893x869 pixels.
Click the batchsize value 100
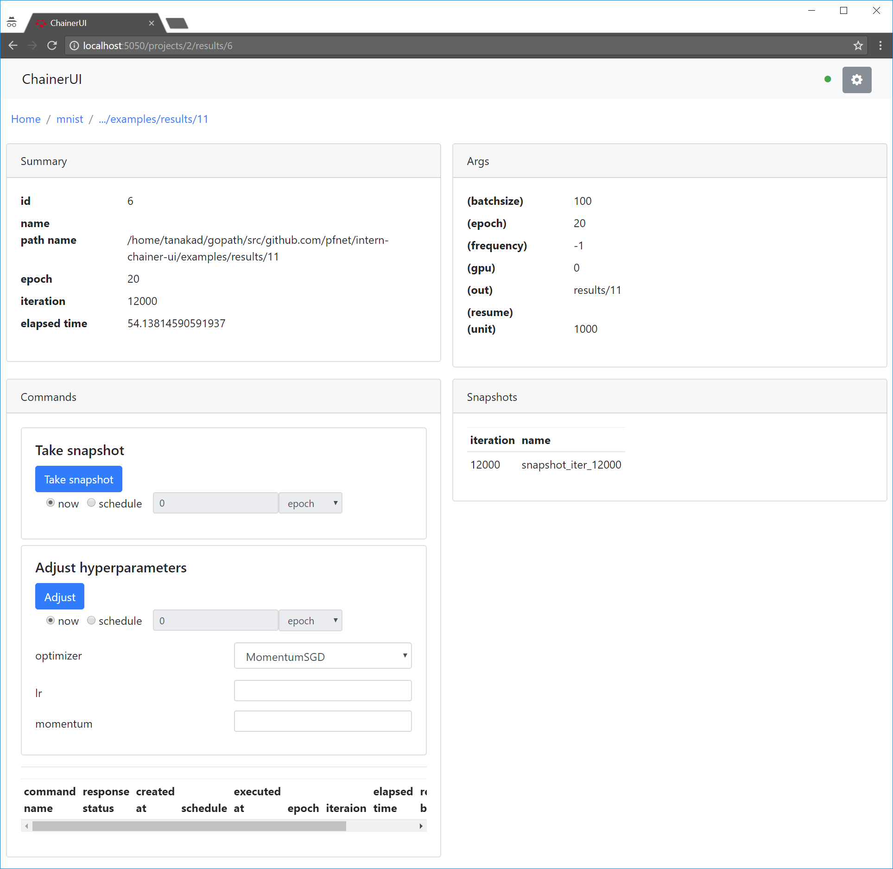(x=583, y=201)
